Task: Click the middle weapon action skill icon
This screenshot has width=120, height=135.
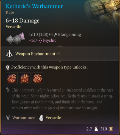Action: point(24,78)
